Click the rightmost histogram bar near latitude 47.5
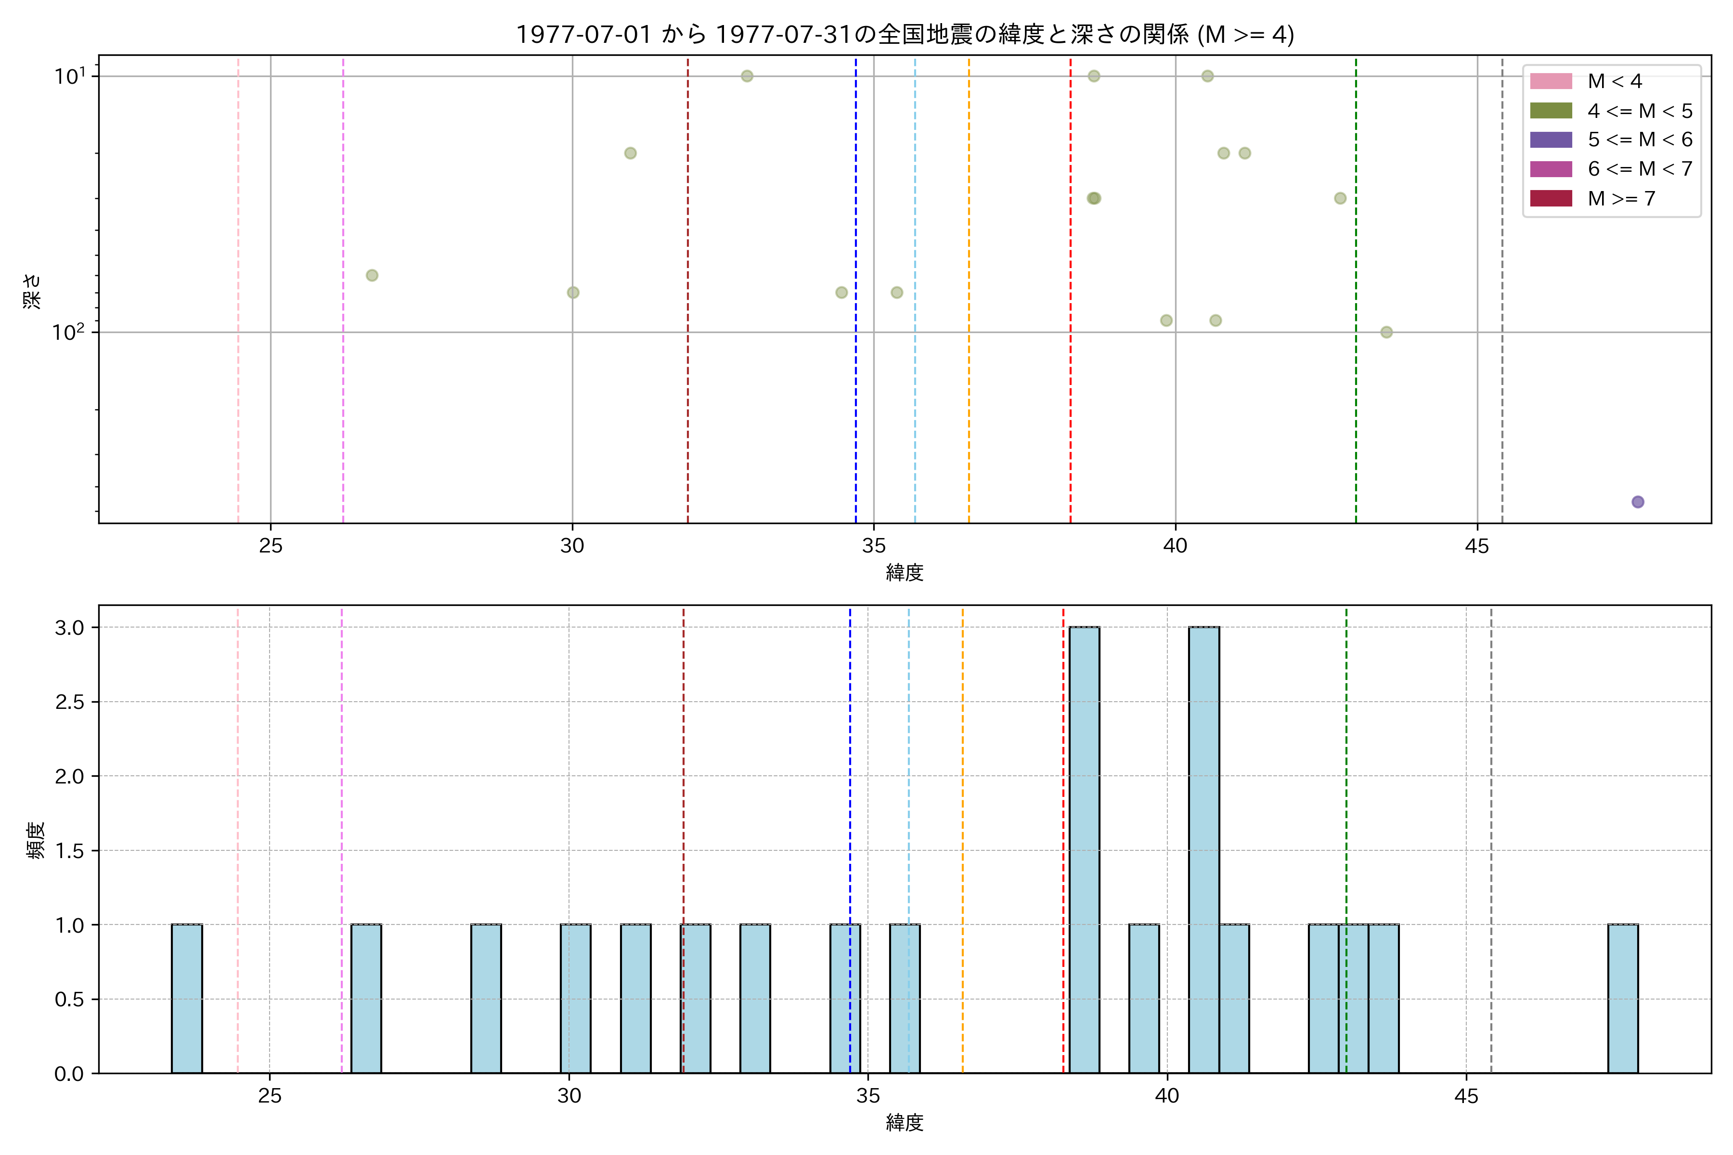 click(1623, 998)
